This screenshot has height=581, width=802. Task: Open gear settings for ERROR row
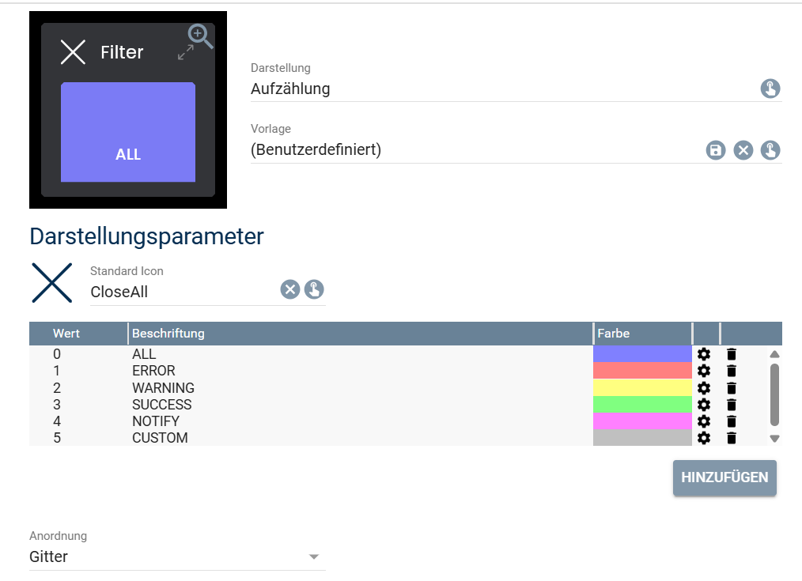coord(703,371)
